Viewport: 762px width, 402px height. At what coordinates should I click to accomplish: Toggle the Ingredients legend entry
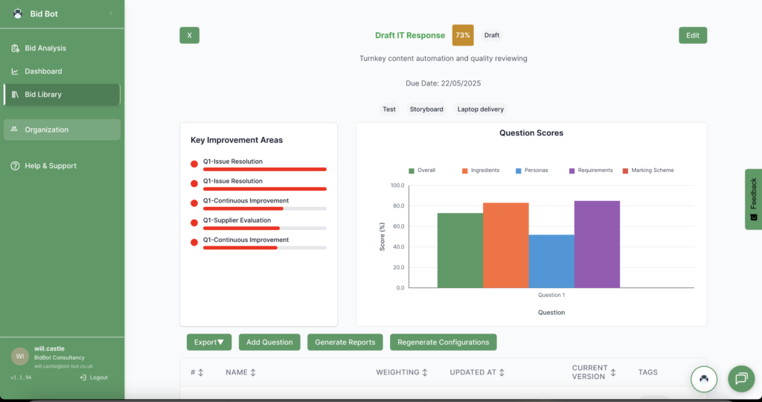pos(481,170)
